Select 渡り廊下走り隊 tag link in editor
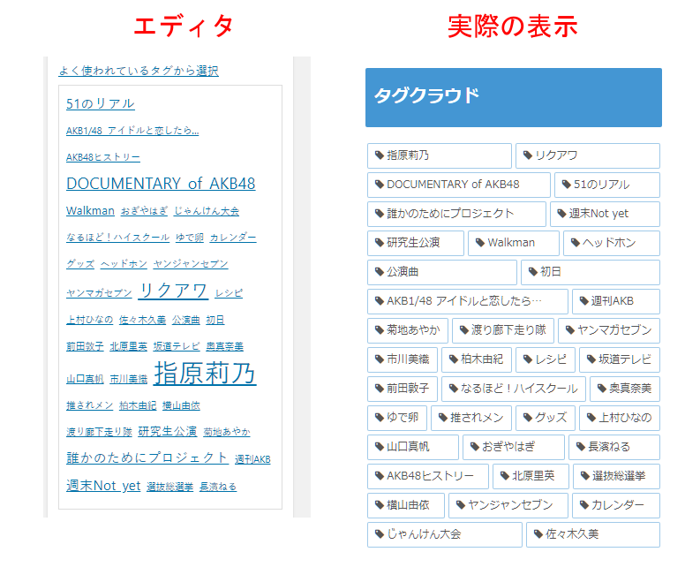 point(99,432)
